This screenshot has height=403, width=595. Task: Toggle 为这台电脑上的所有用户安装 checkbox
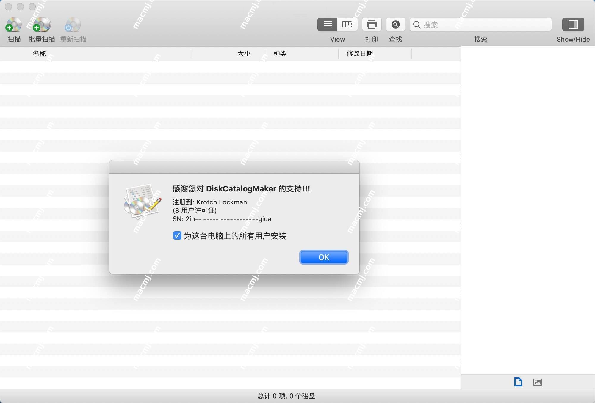pyautogui.click(x=177, y=236)
